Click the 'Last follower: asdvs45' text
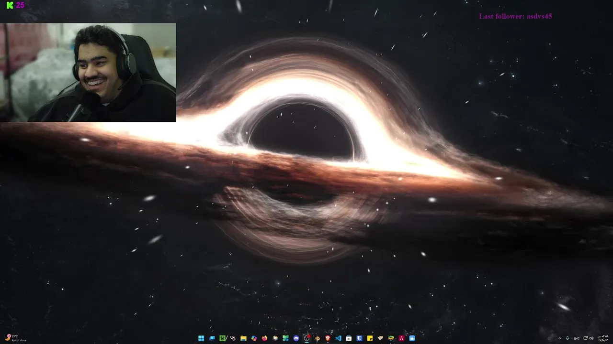Screen dimensions: 613x344 coord(515,16)
